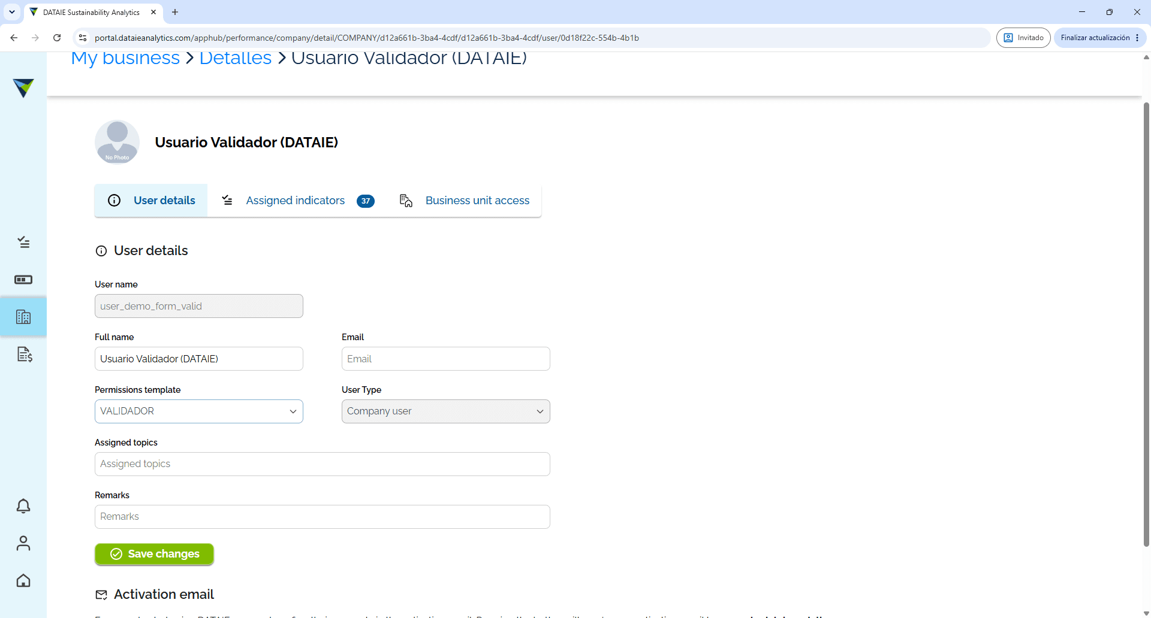Switch to the Assigned indicators tab
1151x618 pixels.
coord(297,201)
